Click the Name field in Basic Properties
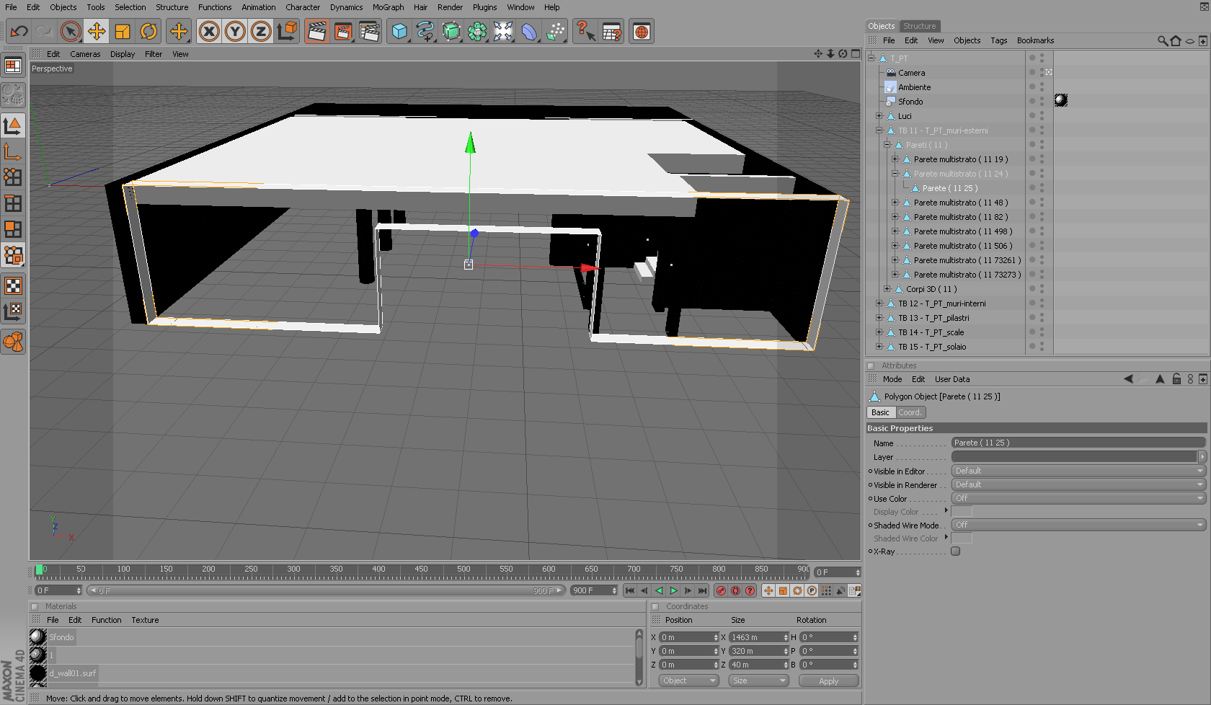The width and height of the screenshot is (1211, 705). (1078, 443)
